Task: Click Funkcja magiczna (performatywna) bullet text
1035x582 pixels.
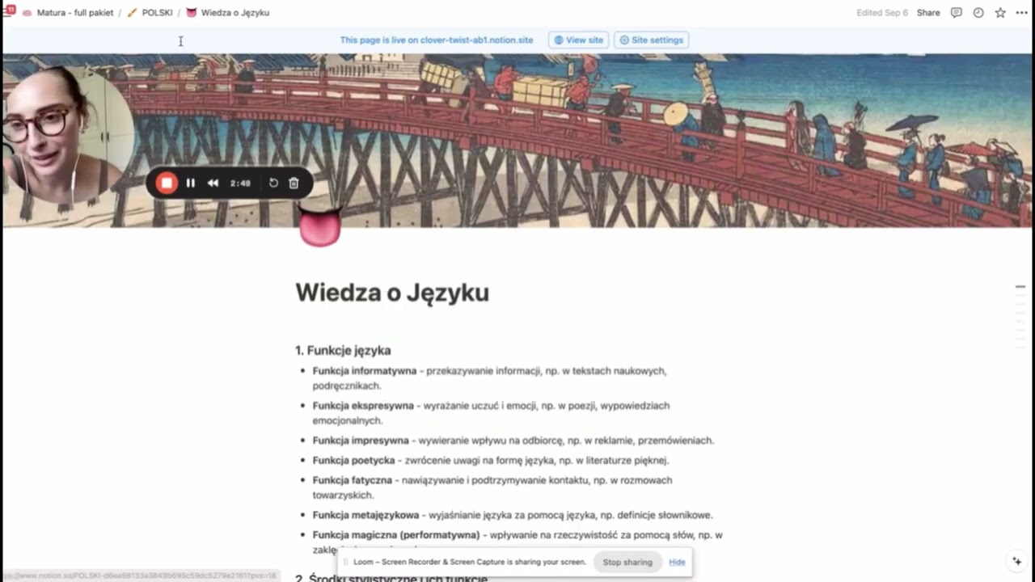Action: pos(517,542)
